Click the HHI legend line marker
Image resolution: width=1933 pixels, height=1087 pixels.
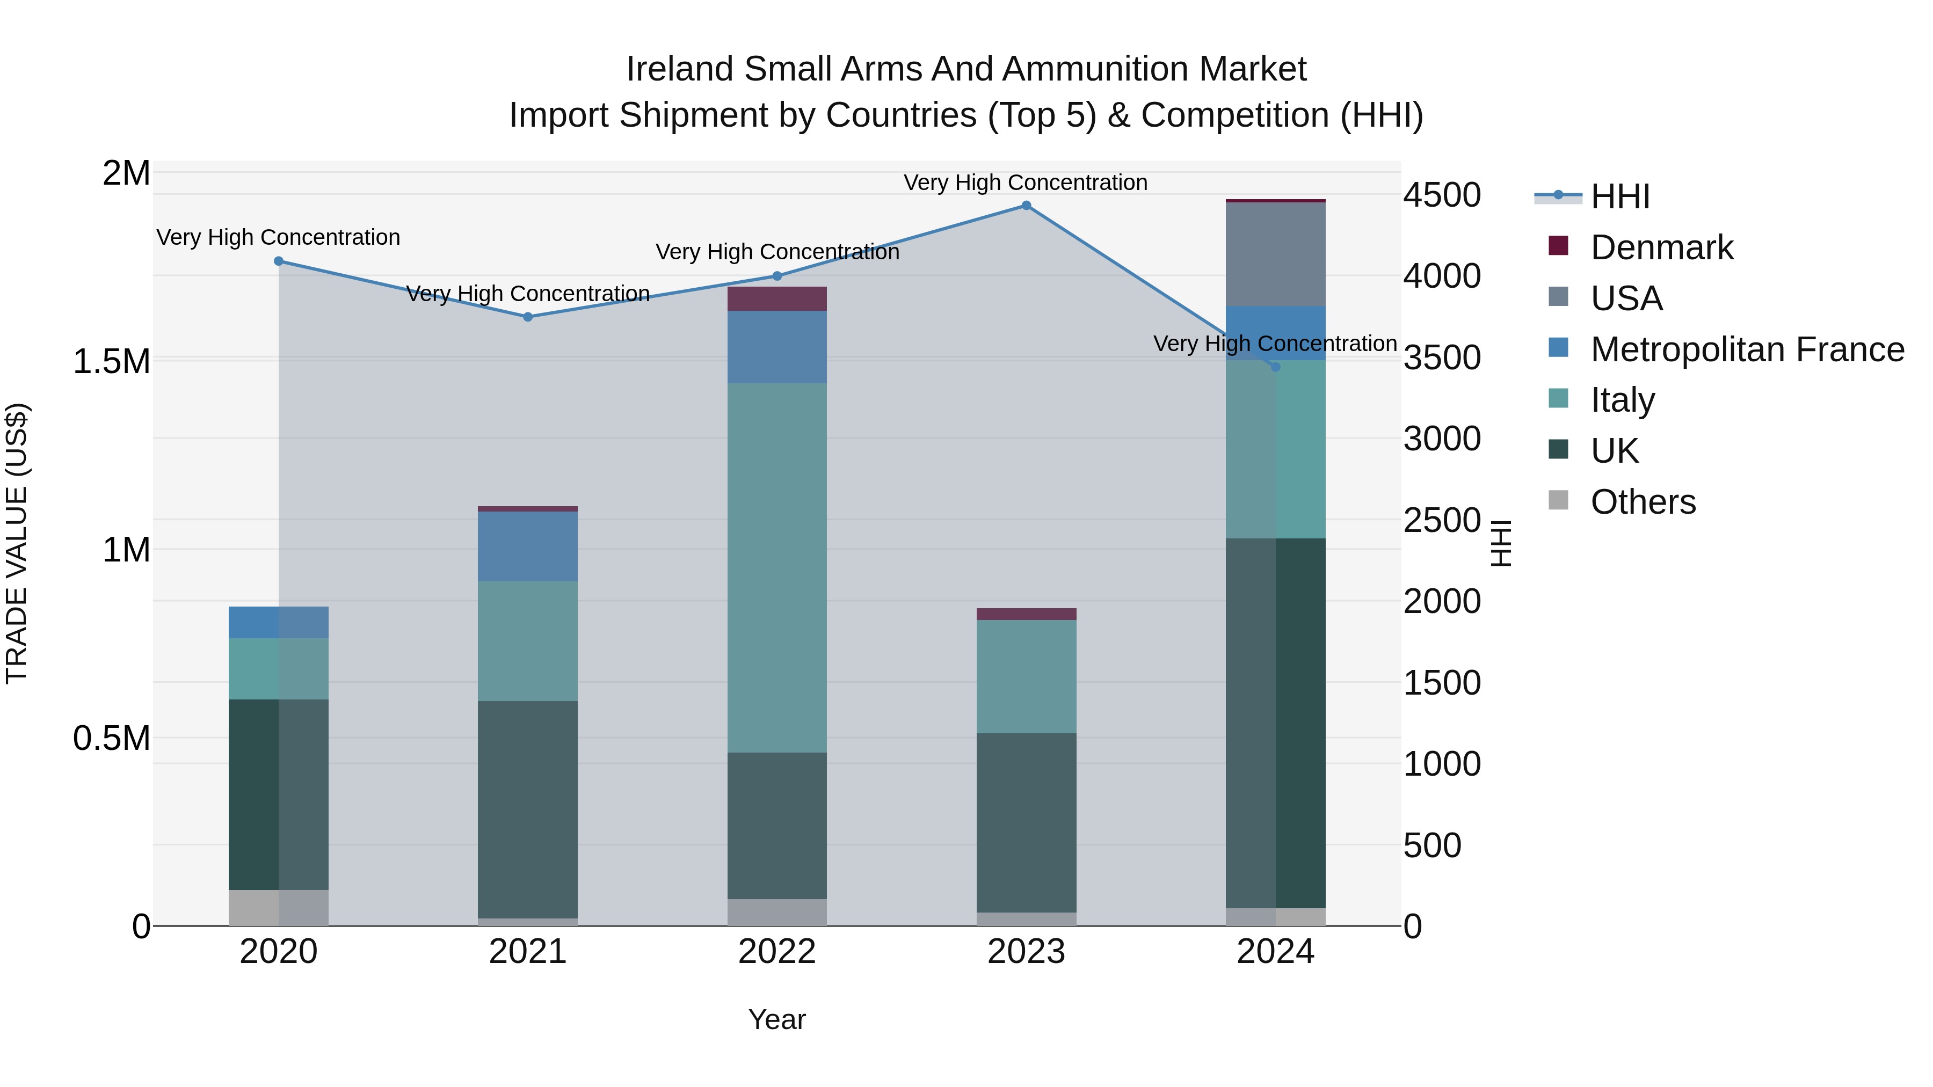[x=1558, y=195]
